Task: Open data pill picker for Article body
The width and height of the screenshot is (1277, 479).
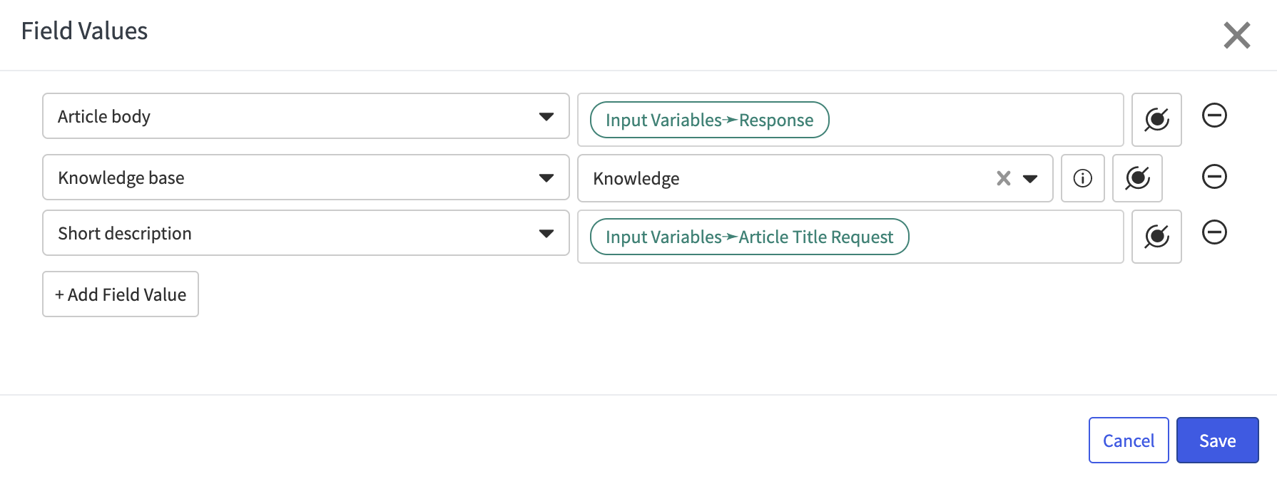Action: pyautogui.click(x=1156, y=120)
